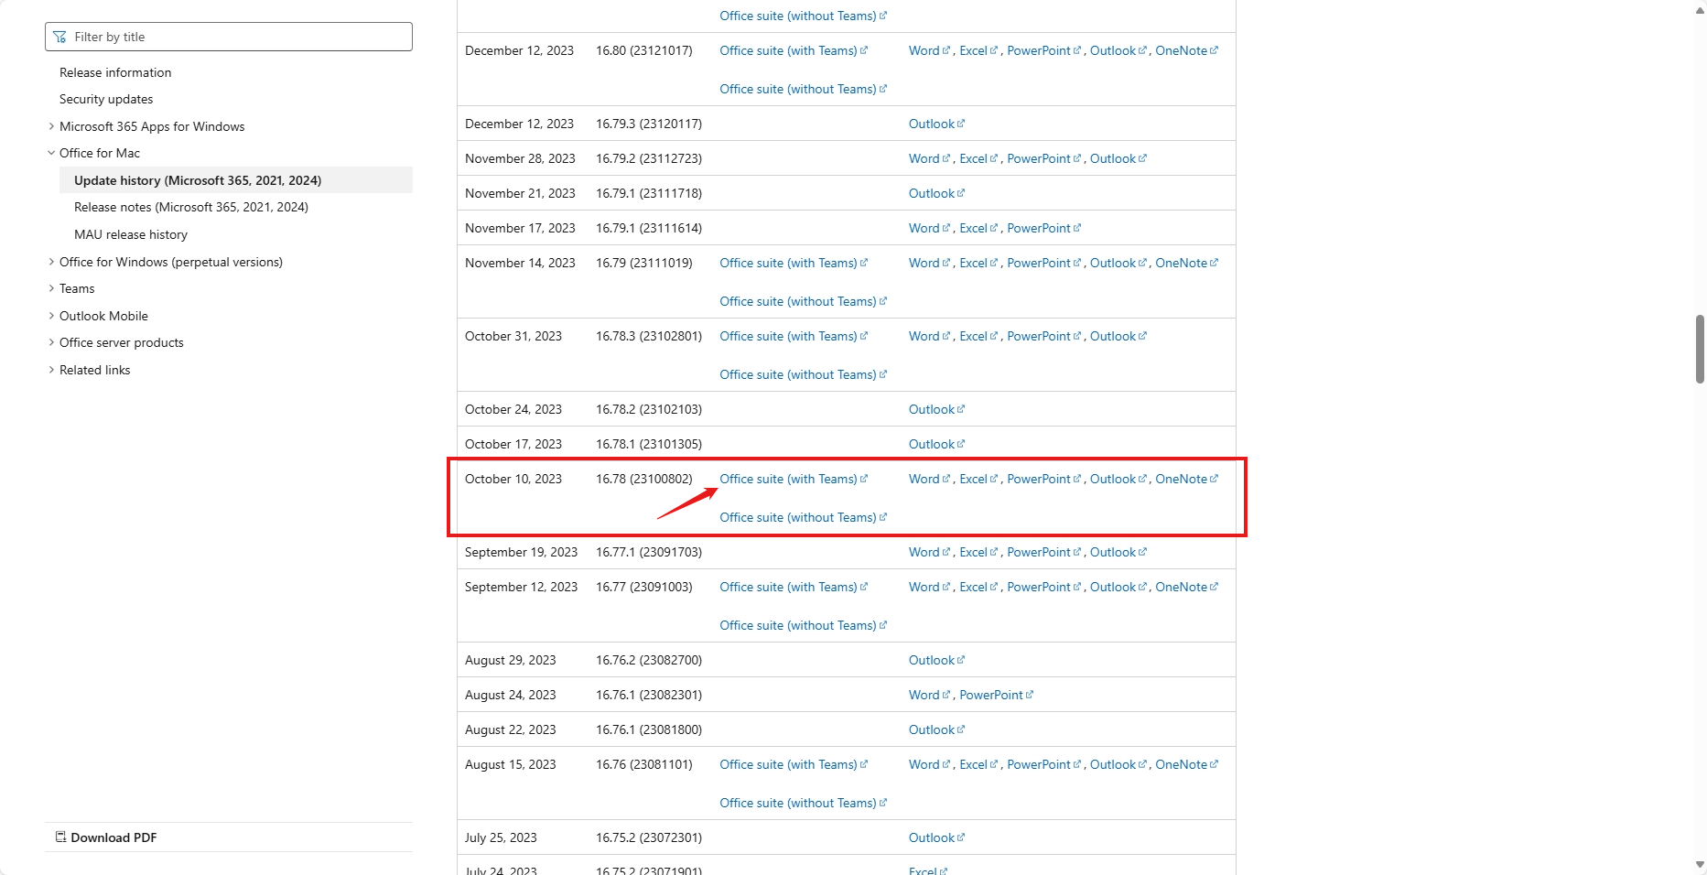Expand the Microsoft 365 Apps for Windows chevron

pos(51,126)
